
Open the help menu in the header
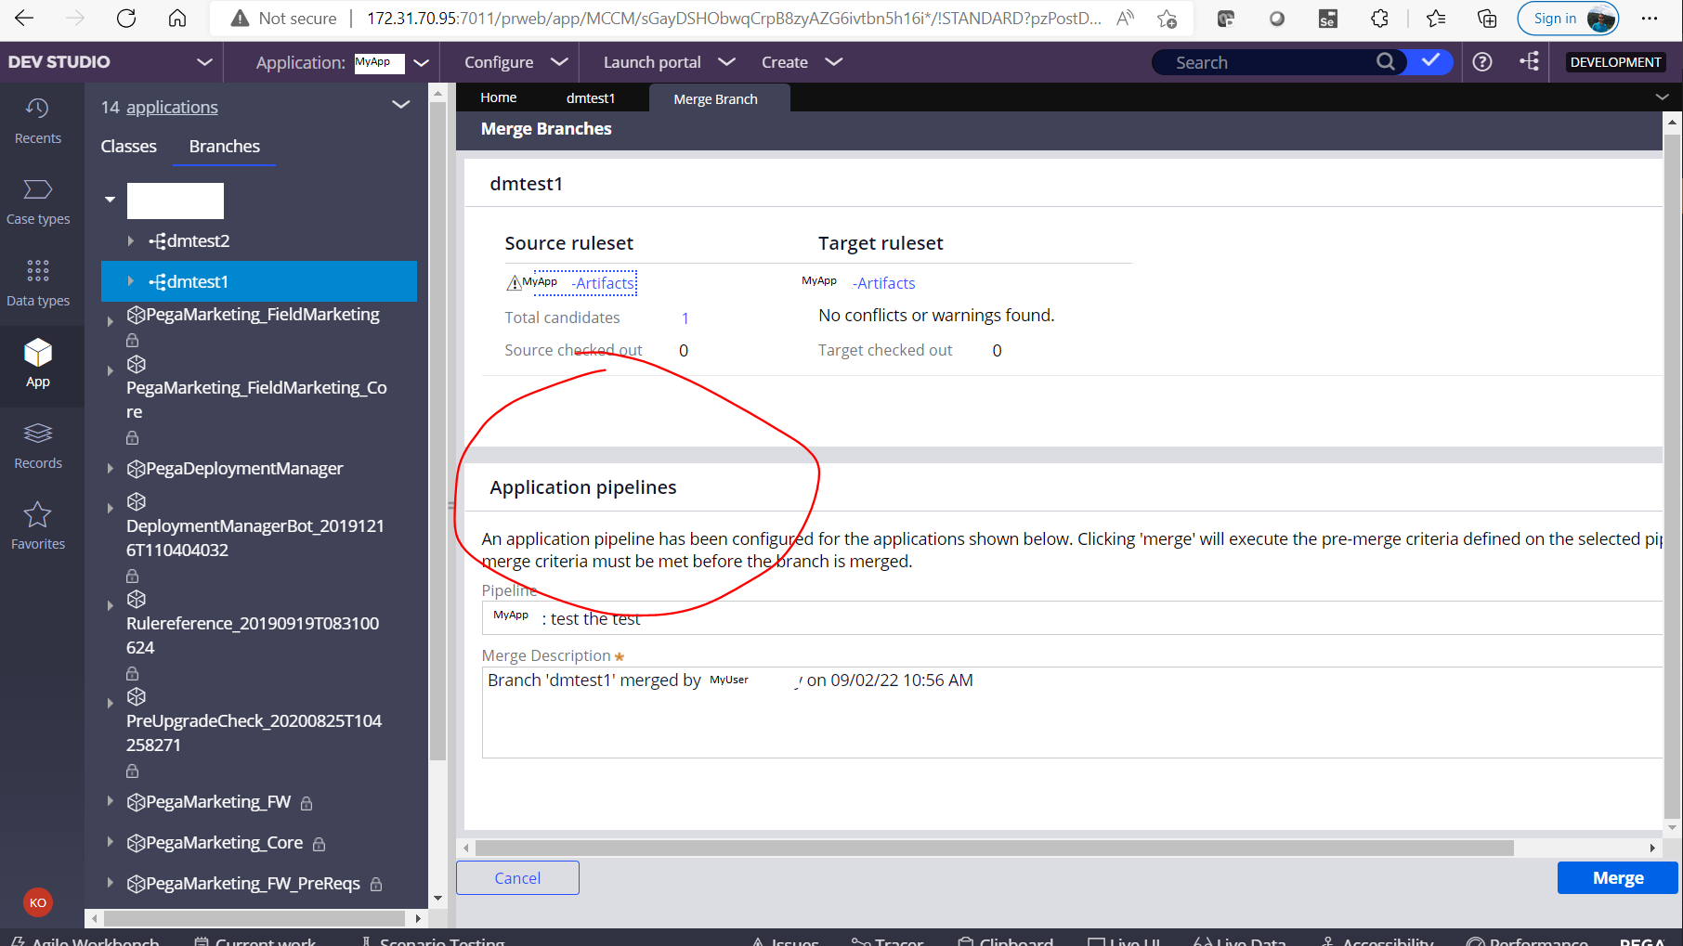(1481, 61)
